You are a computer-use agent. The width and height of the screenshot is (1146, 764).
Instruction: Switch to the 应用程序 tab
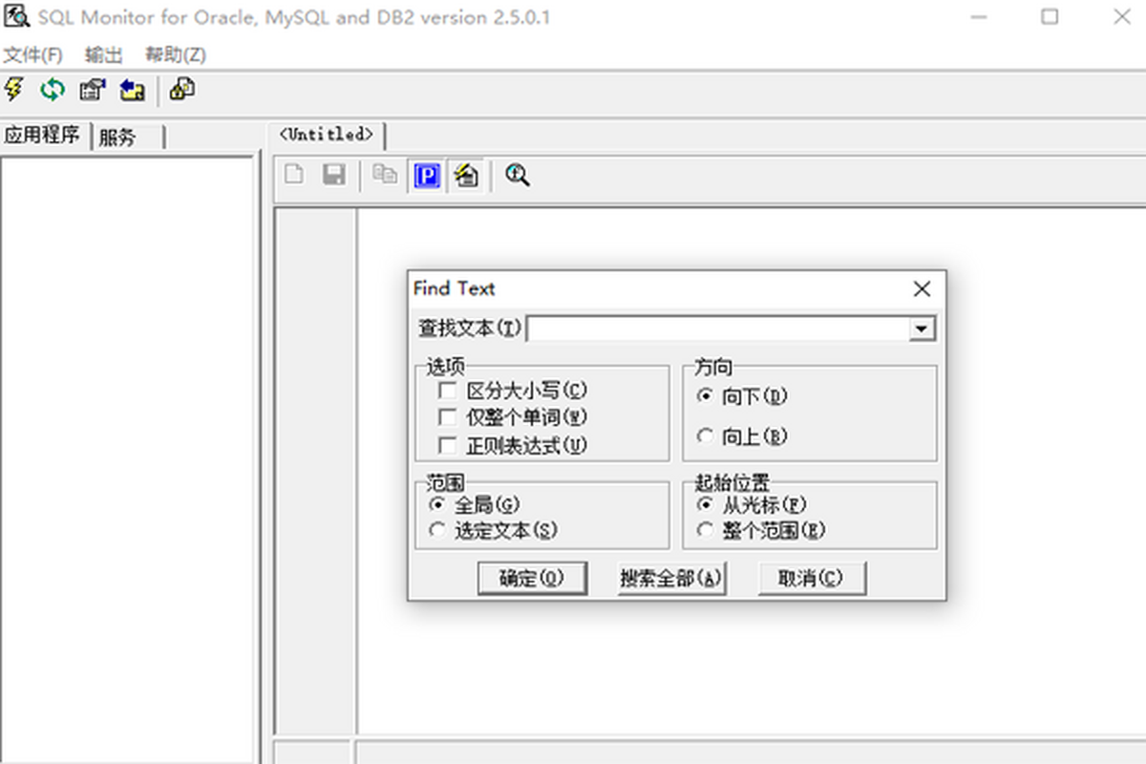(x=44, y=136)
